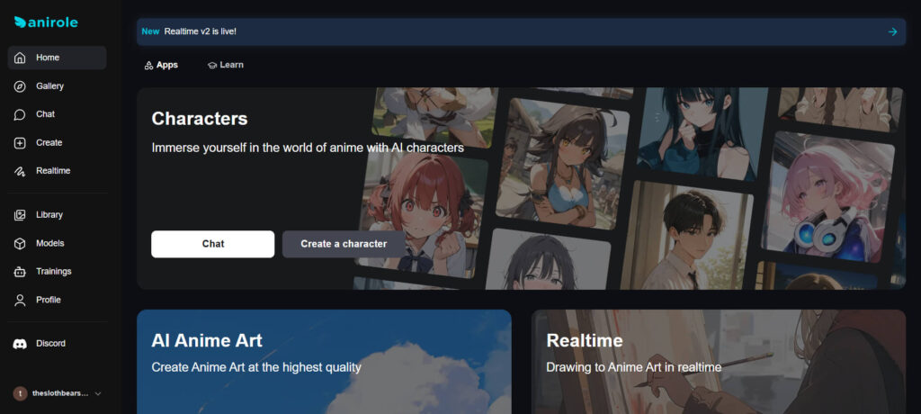This screenshot has width=921, height=414.
Task: Click the white Chat button
Action: [212, 244]
